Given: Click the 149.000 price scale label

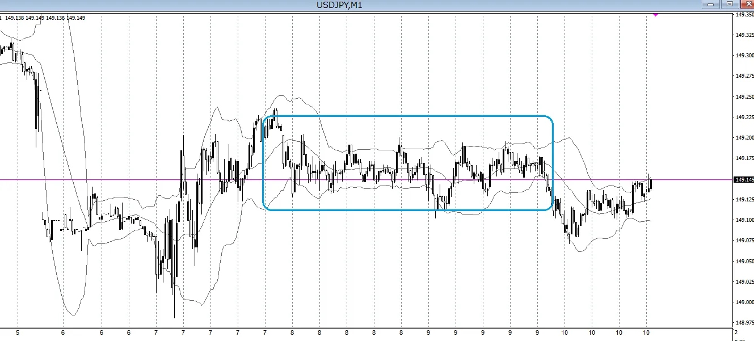Looking at the screenshot, I should tap(744, 302).
